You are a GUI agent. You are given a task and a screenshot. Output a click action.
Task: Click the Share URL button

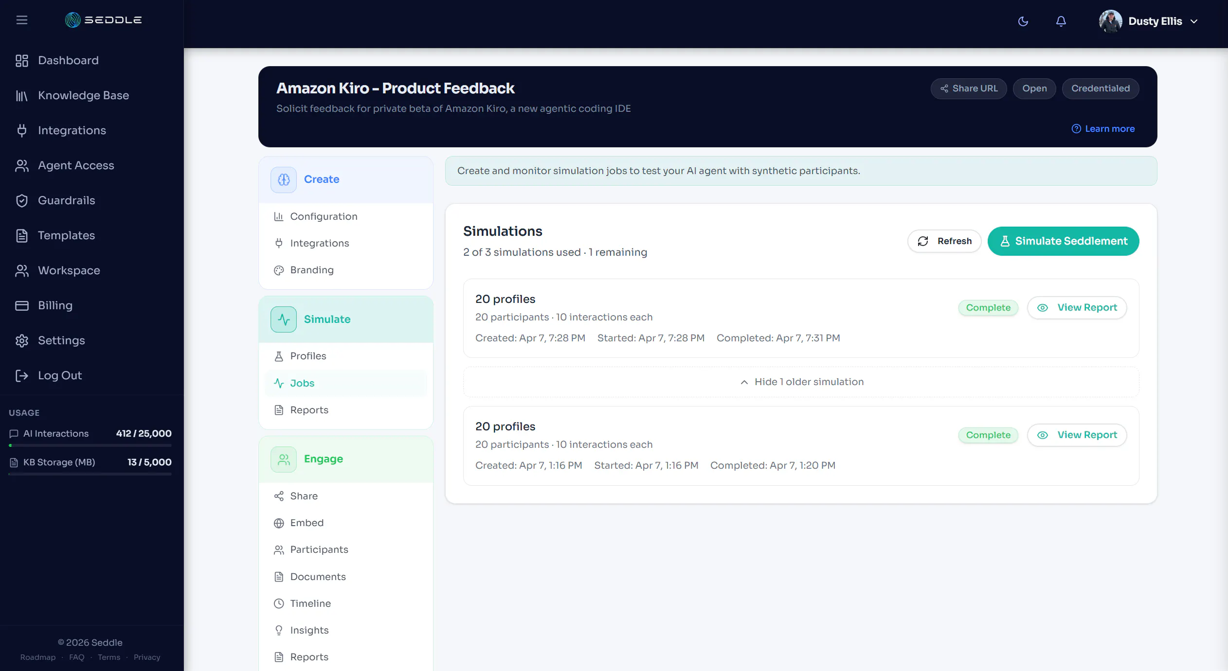click(969, 88)
